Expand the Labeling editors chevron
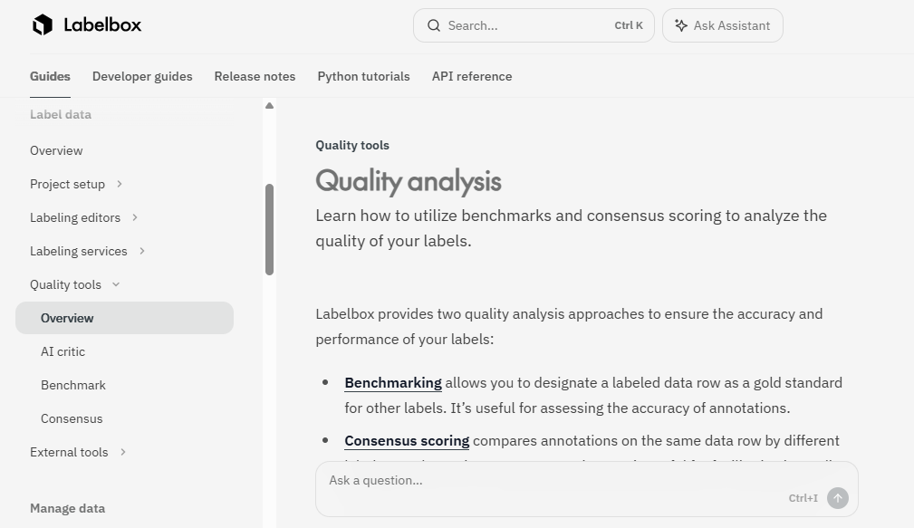This screenshot has width=914, height=528. point(135,217)
